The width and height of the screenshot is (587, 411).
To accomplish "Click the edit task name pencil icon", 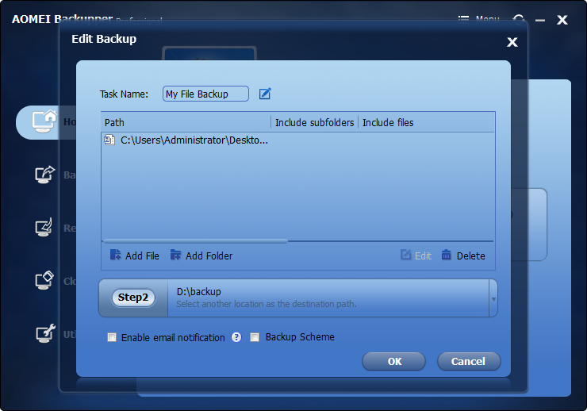I will 265,94.
